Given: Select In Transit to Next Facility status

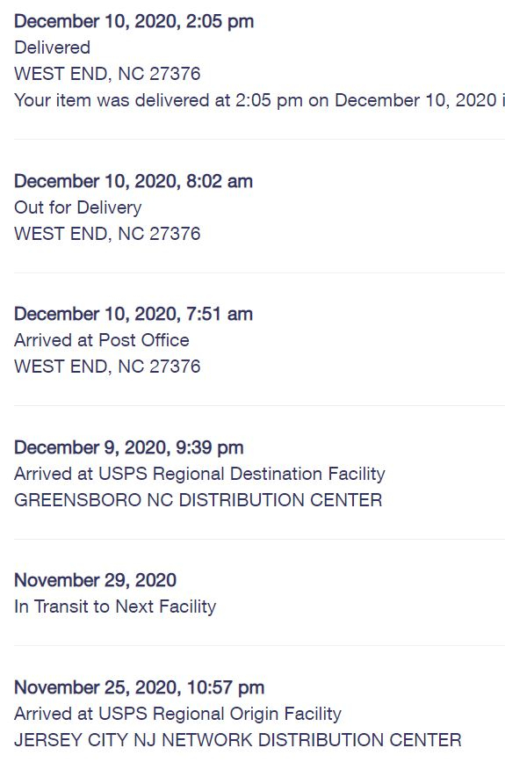Looking at the screenshot, I should 115,607.
